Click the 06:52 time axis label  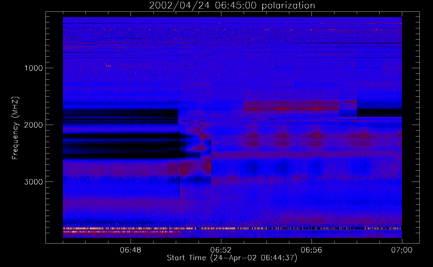pos(221,250)
